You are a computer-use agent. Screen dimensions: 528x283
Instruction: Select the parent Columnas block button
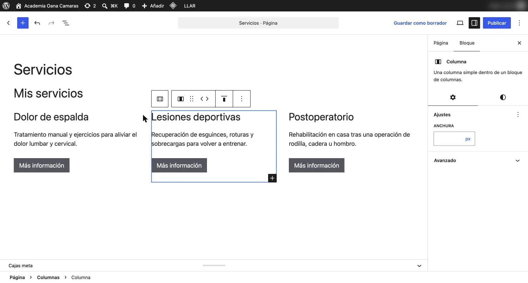pos(160,99)
